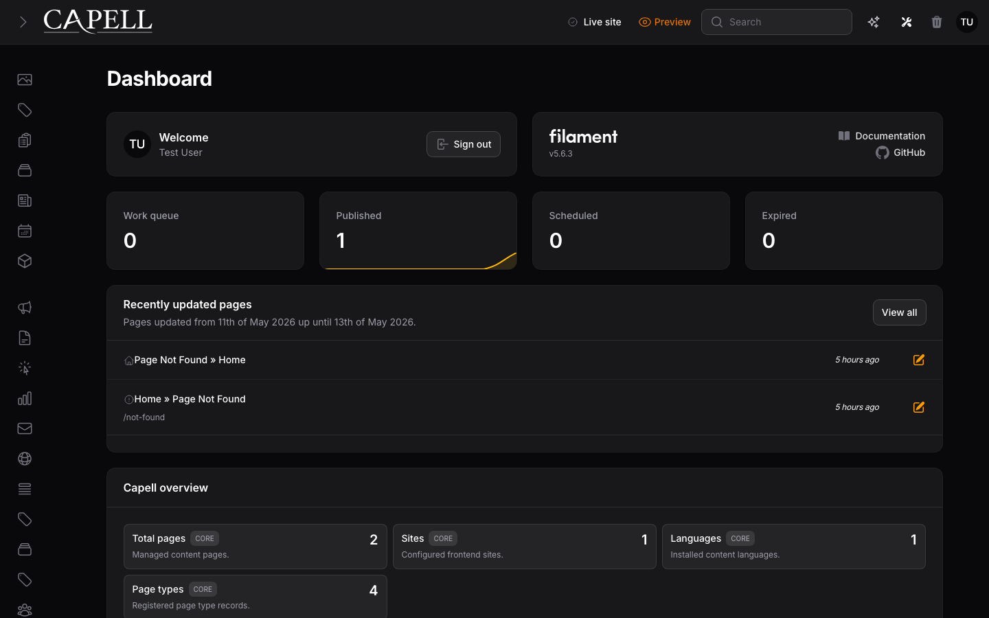Screen dimensions: 989x618
Task: Focus the Search input field
Action: pos(777,22)
